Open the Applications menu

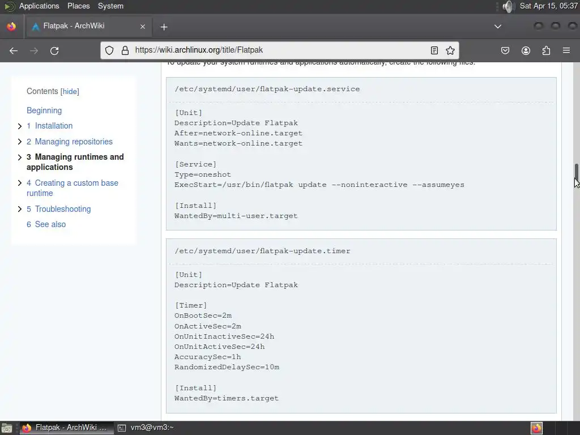click(39, 6)
